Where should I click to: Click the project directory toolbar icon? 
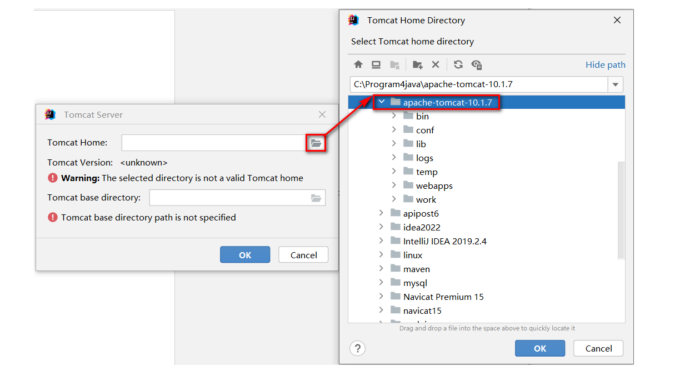[394, 64]
